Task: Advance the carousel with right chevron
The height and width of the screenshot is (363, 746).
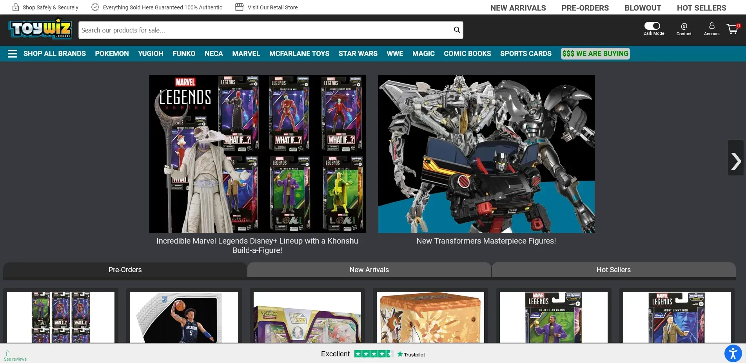Action: [736, 161]
